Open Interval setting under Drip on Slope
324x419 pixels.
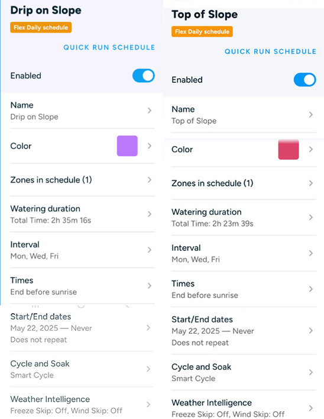82,250
